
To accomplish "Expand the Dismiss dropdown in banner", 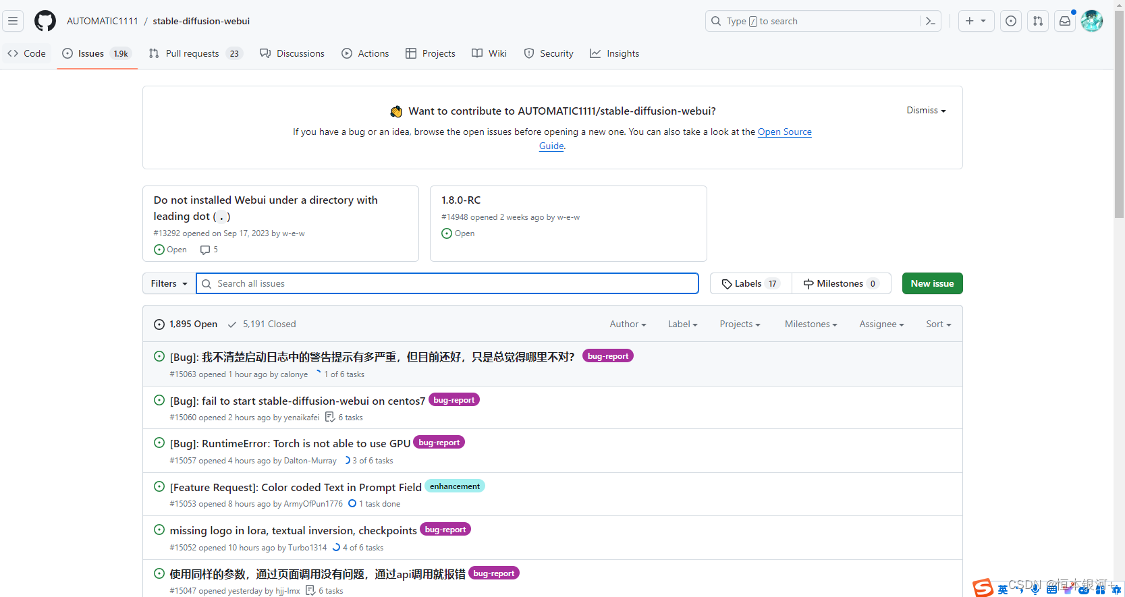I will [926, 111].
